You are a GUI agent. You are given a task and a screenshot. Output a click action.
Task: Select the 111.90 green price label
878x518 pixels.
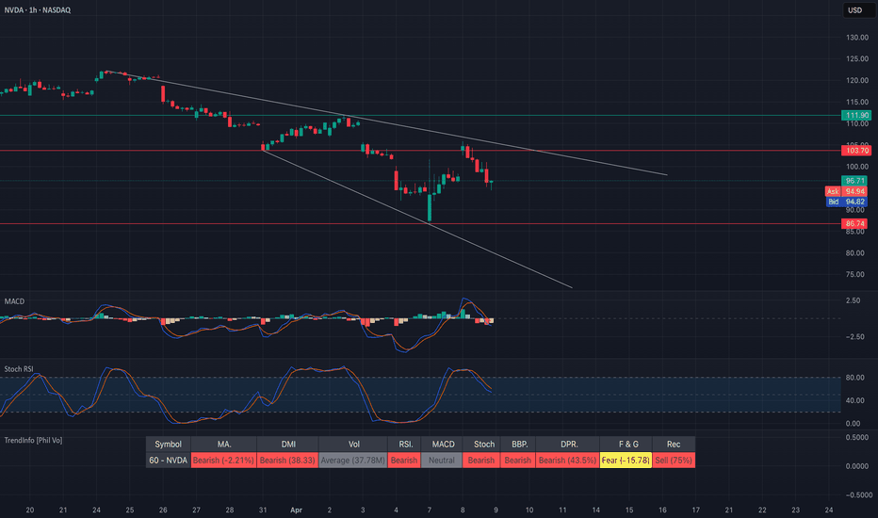(x=856, y=115)
